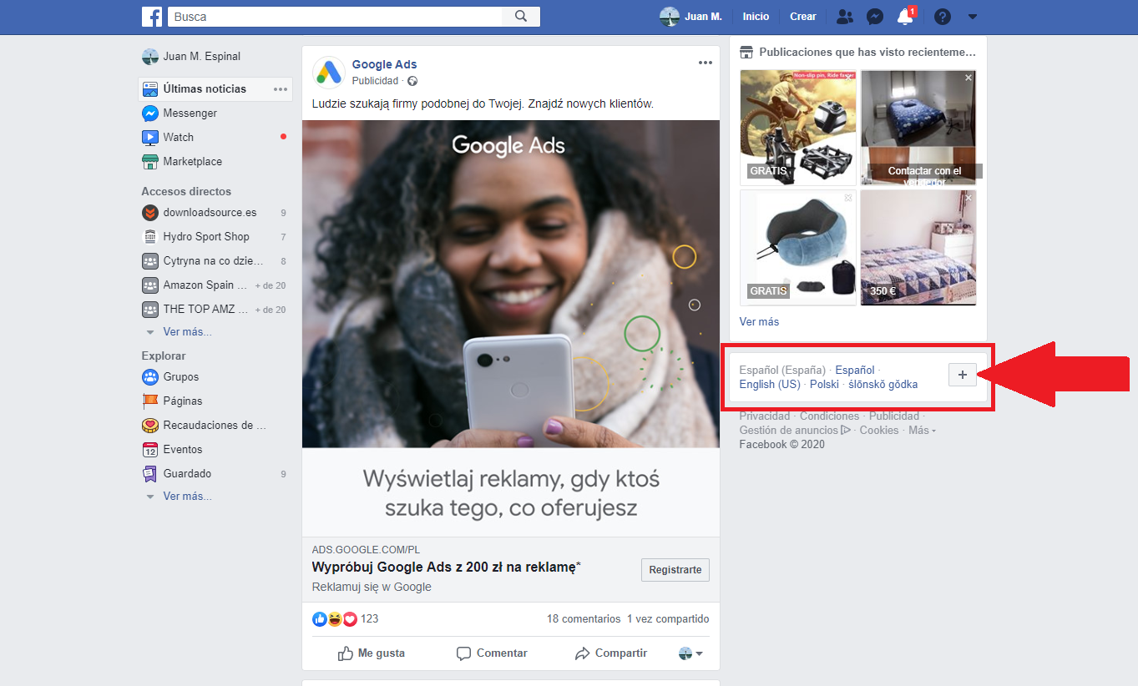Dismiss the 350 € listing with X

[969, 198]
